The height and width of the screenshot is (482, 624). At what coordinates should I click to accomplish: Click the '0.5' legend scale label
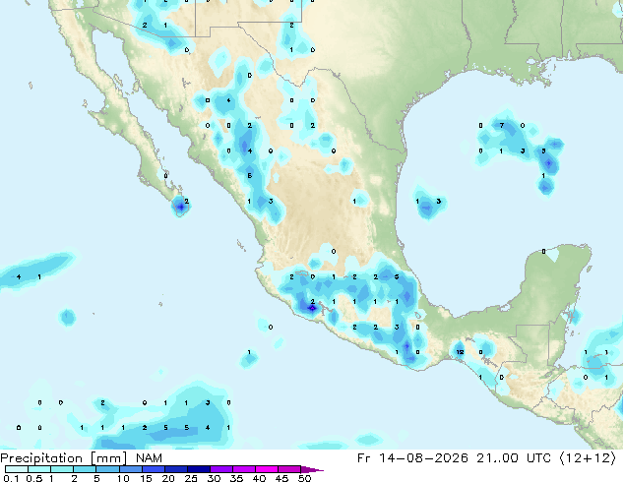[x=34, y=478]
